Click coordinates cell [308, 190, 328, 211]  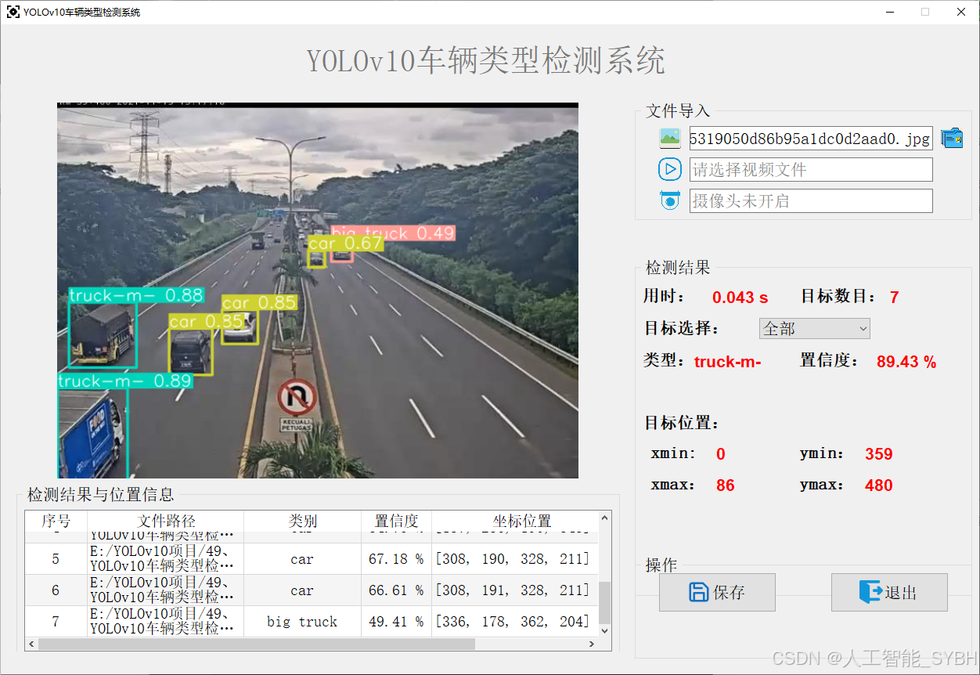pos(513,559)
